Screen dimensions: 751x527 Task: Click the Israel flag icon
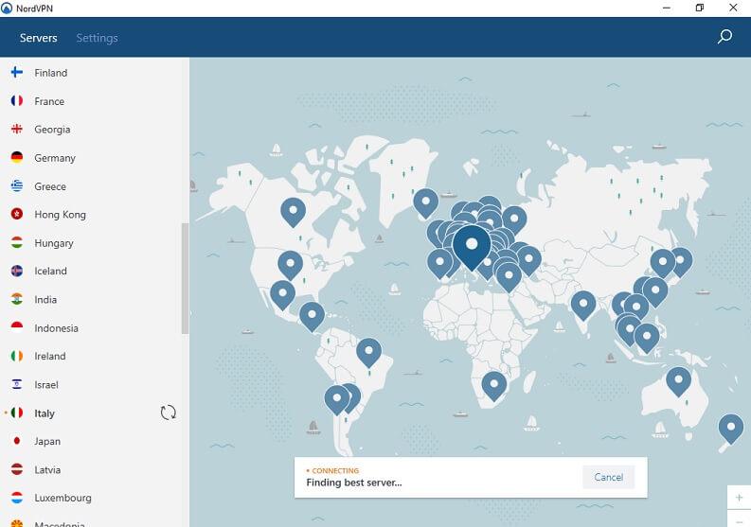click(17, 384)
